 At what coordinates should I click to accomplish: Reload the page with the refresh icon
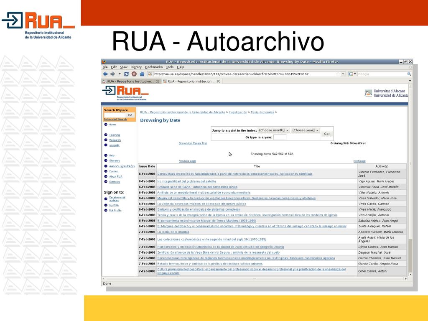(x=126, y=74)
